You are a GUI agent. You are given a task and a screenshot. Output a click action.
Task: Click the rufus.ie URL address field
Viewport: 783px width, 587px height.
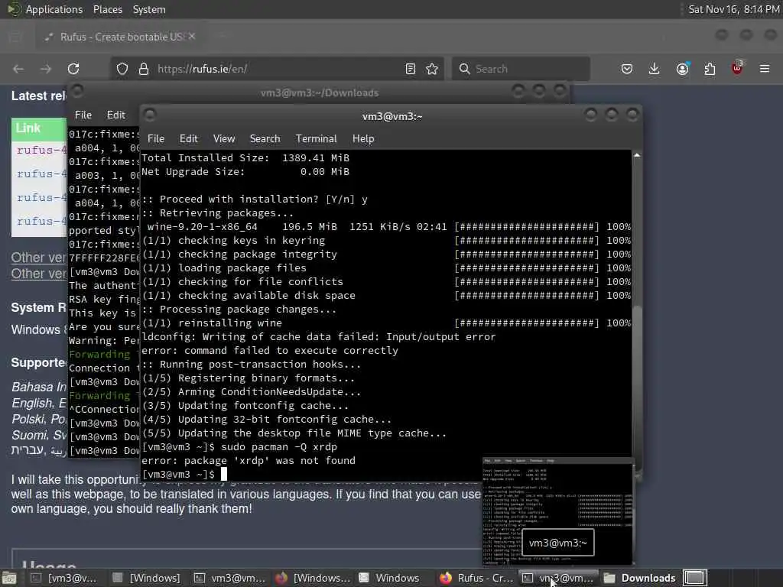tap(278, 69)
